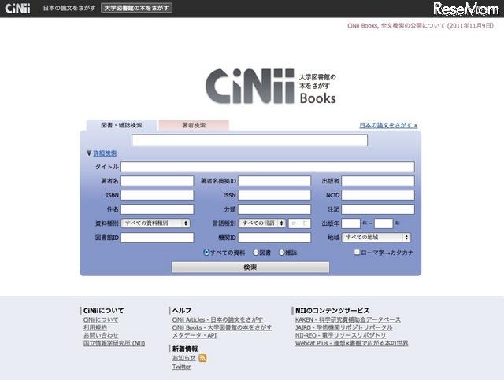Open the 国立情報学研究所 (NII) link
Image resolution: width=504 pixels, height=380 pixels.
click(114, 343)
